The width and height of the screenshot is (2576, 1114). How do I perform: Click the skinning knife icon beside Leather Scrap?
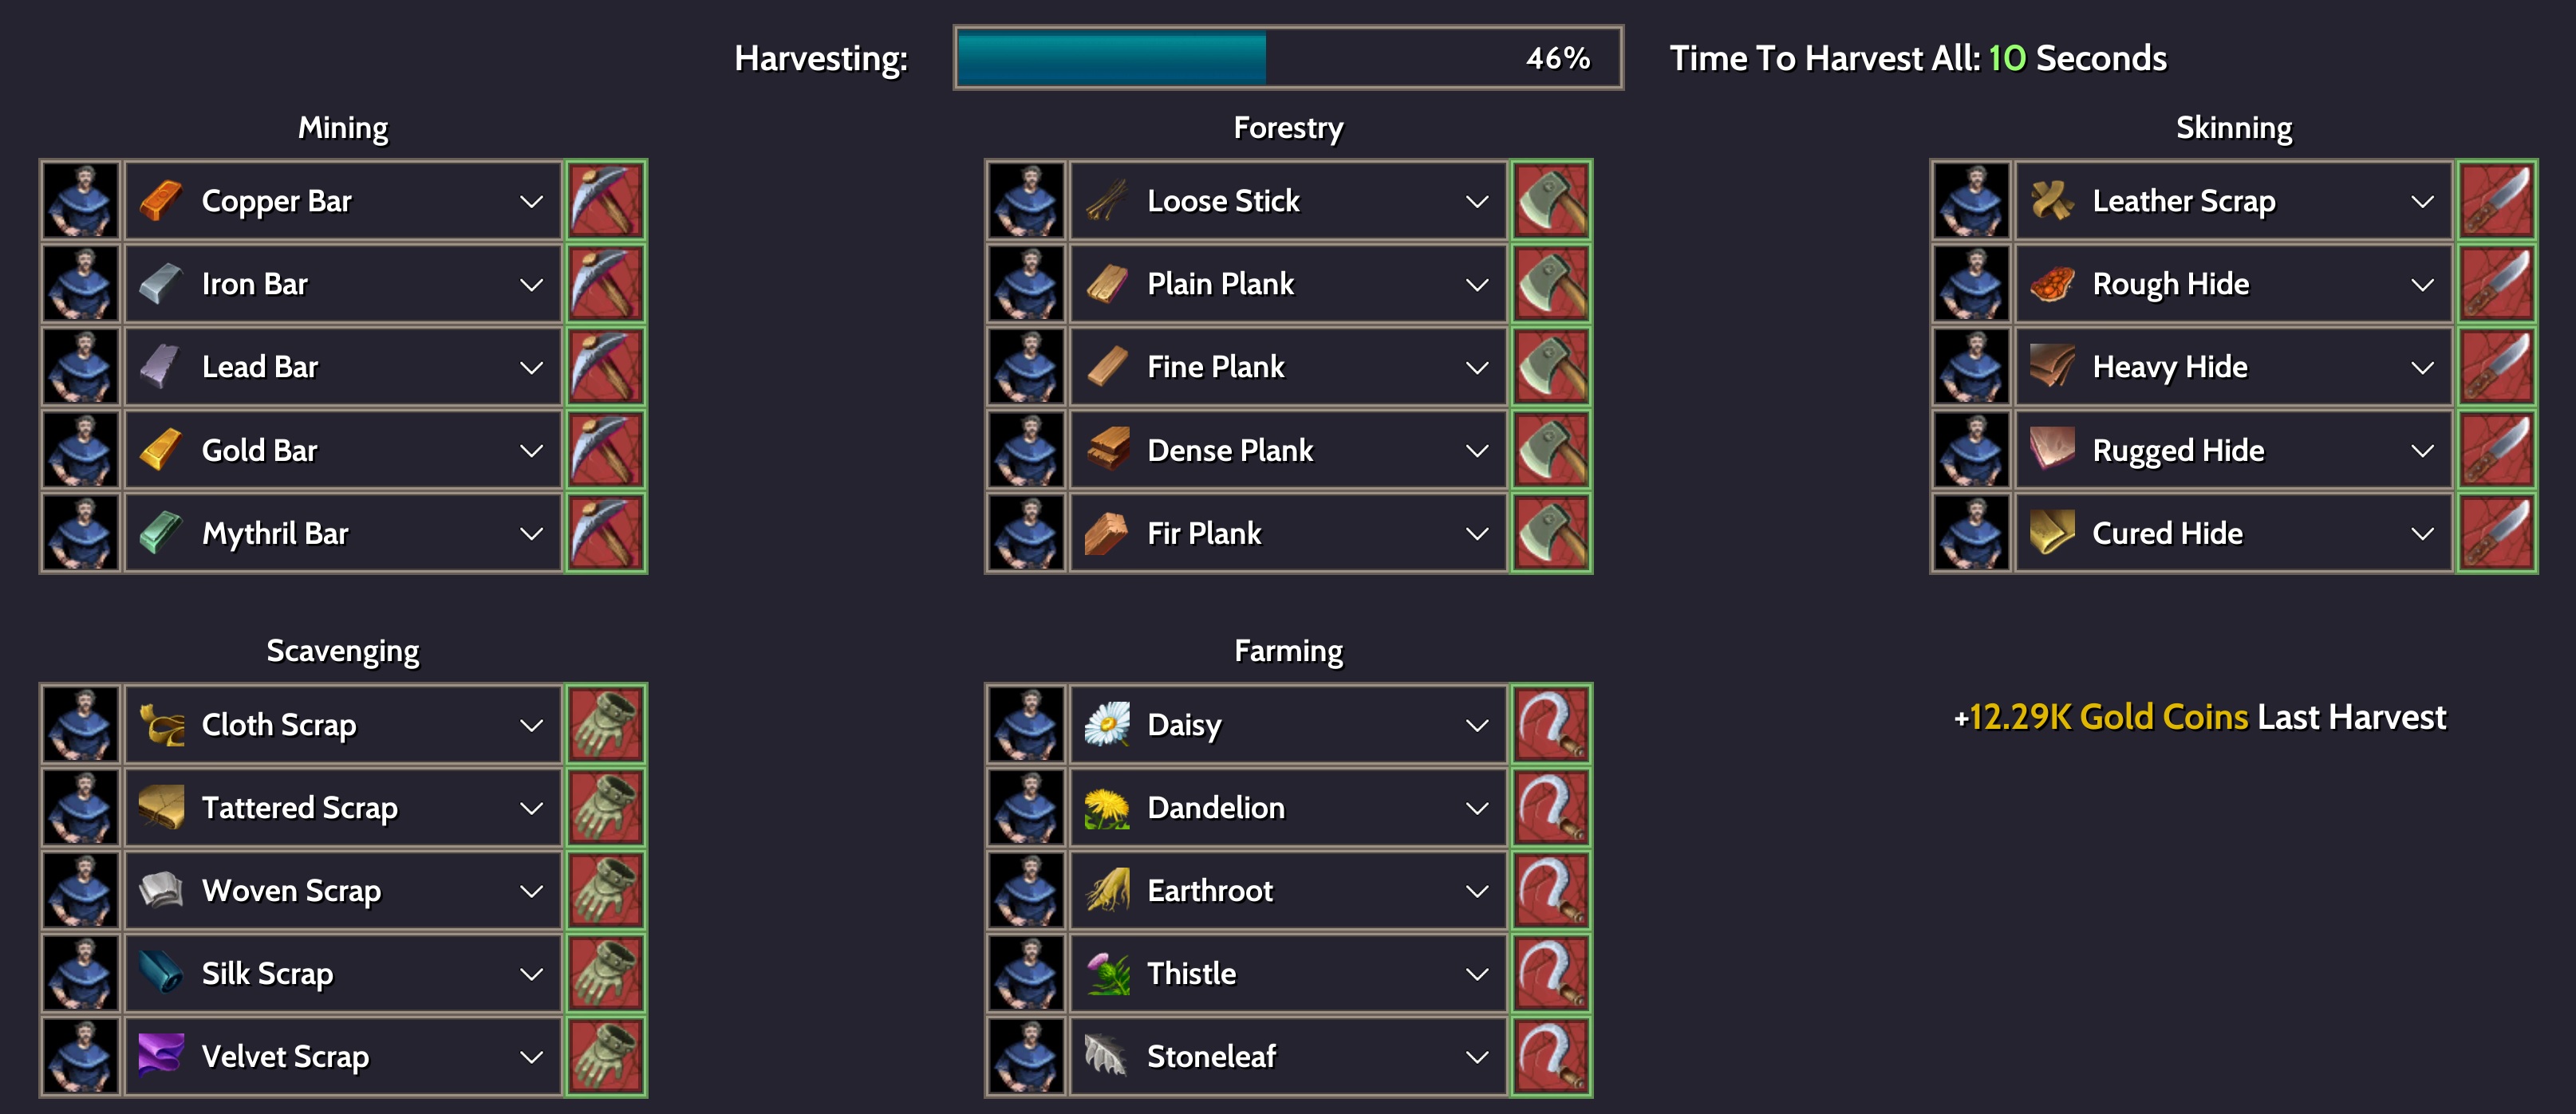(2496, 200)
